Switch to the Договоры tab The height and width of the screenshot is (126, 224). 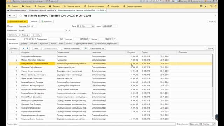(x=24, y=44)
